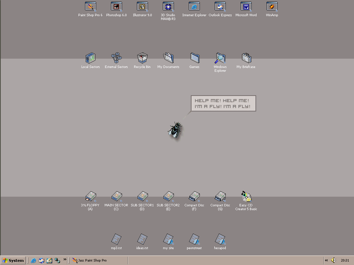Select MAIN SECTOR (C) drive icon
Image resolution: width=354 pixels, height=265 pixels.
point(117,196)
